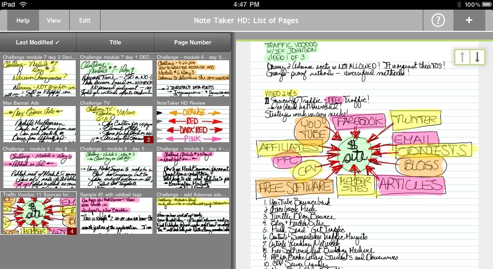Open the Help menu
493x269 pixels.
pos(23,21)
